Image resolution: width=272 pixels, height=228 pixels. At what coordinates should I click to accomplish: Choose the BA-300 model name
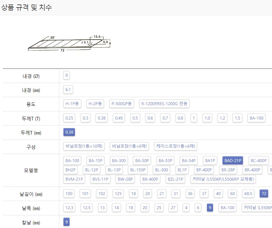(119, 161)
